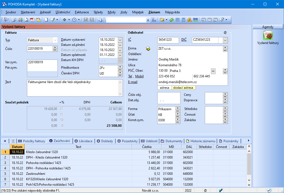Open Vydané faktury icon in Agendy panel
284x193 pixels.
(x=268, y=36)
